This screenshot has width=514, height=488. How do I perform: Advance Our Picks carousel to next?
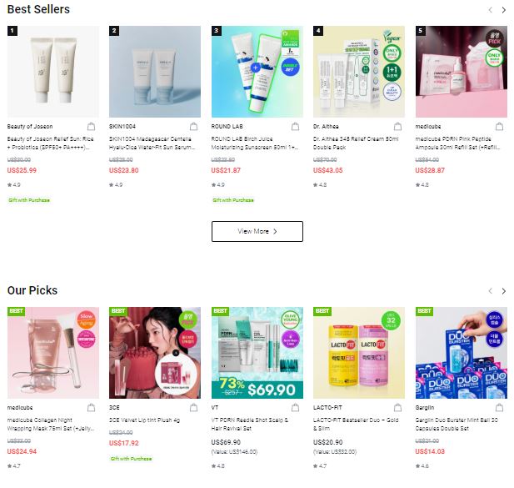tap(503, 291)
